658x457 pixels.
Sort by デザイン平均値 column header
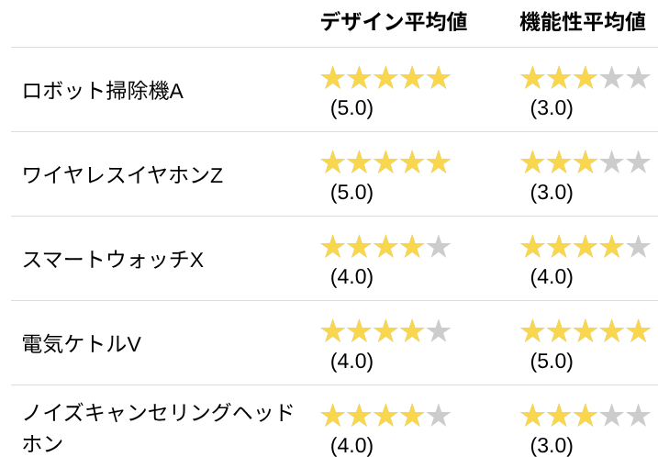pos(394,22)
